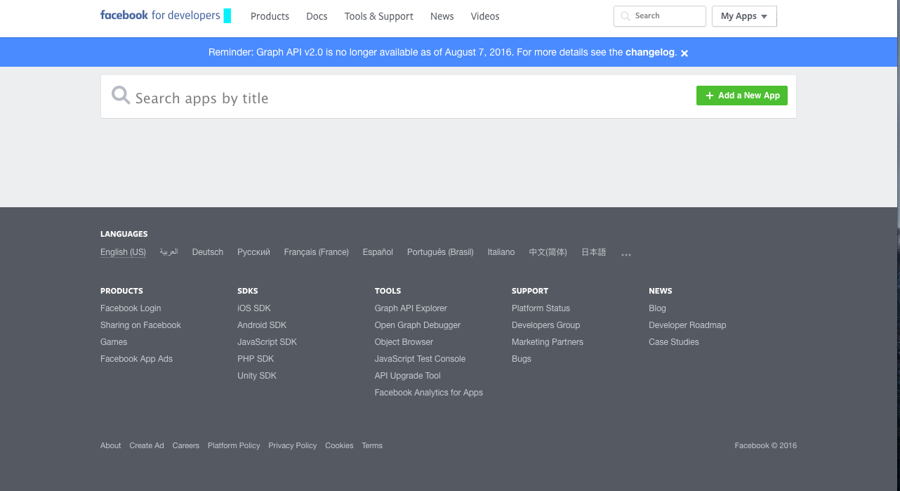
Task: Open the Privacy Policy page
Action: click(x=292, y=445)
